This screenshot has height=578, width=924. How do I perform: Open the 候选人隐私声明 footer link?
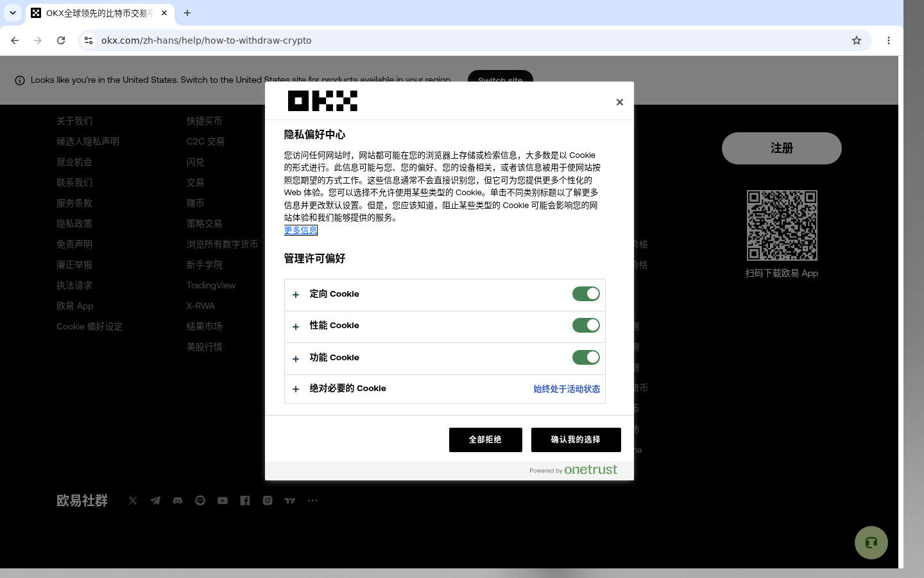(88, 141)
